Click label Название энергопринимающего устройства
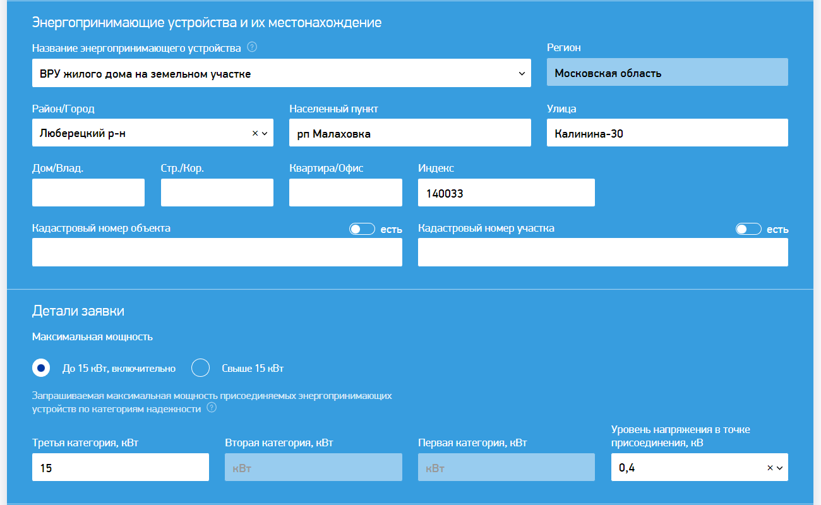821x505 pixels. 136,48
